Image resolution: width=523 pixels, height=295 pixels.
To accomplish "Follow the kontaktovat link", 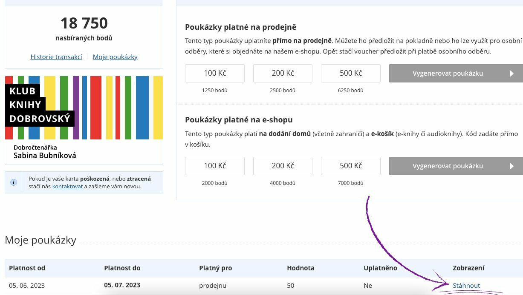I will 67,186.
